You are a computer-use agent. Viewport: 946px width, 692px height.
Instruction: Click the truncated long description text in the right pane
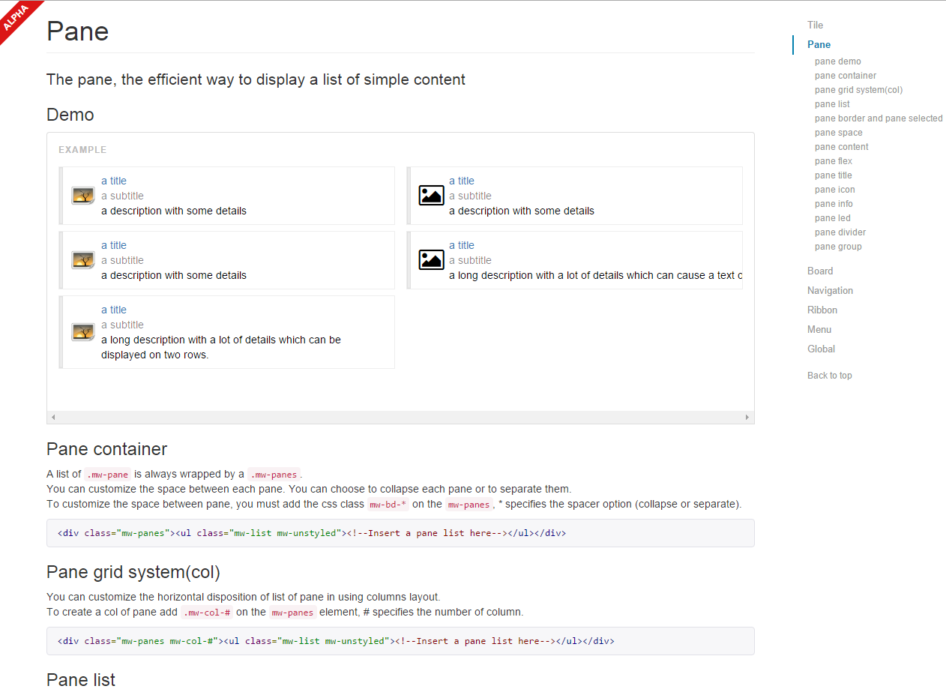tap(595, 275)
